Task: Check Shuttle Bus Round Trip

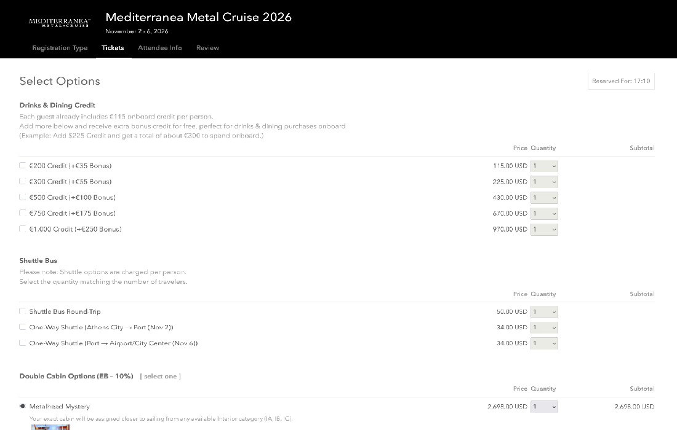Action: (x=23, y=311)
